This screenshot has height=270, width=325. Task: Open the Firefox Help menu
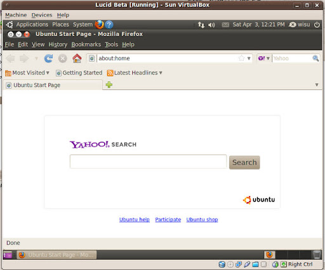tap(128, 44)
